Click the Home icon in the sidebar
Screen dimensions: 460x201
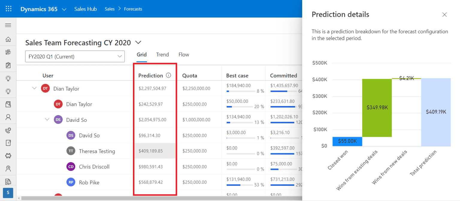(x=8, y=39)
